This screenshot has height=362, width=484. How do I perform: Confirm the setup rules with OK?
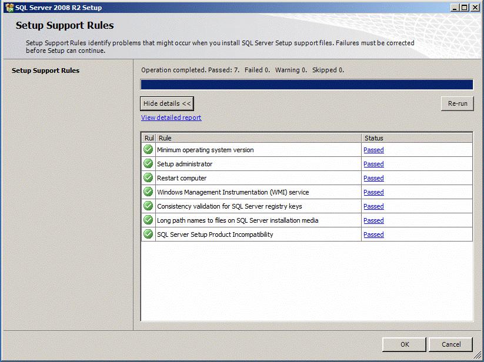pyautogui.click(x=404, y=344)
